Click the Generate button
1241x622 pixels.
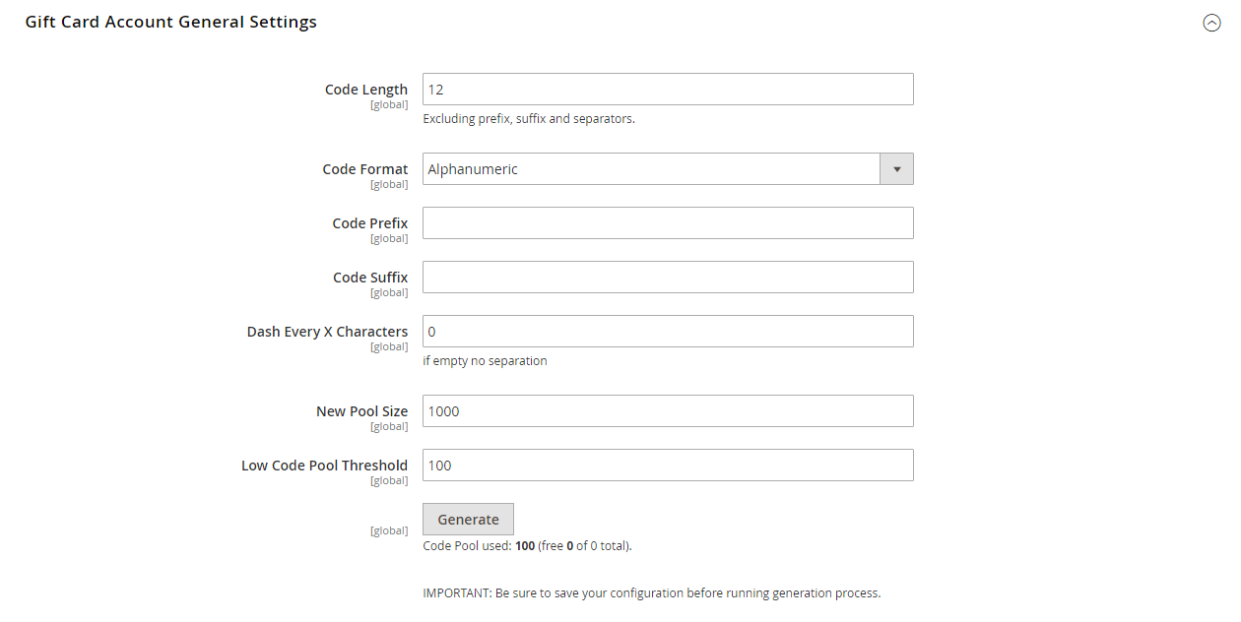click(468, 520)
